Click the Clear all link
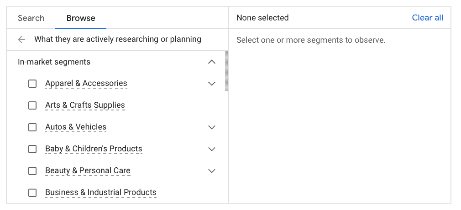 (x=427, y=18)
